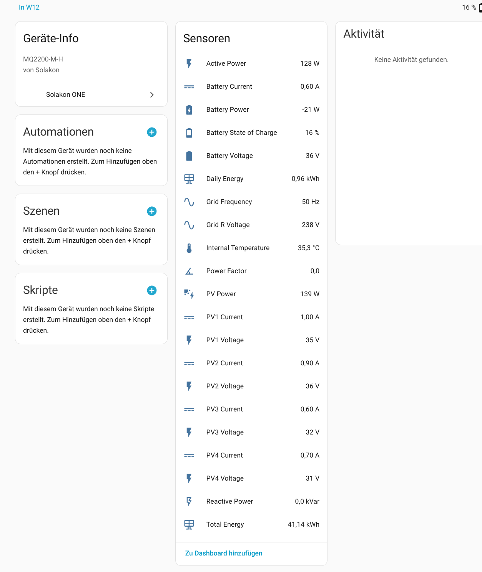Add a new script with plus button
The width and height of the screenshot is (482, 572).
pyautogui.click(x=152, y=290)
